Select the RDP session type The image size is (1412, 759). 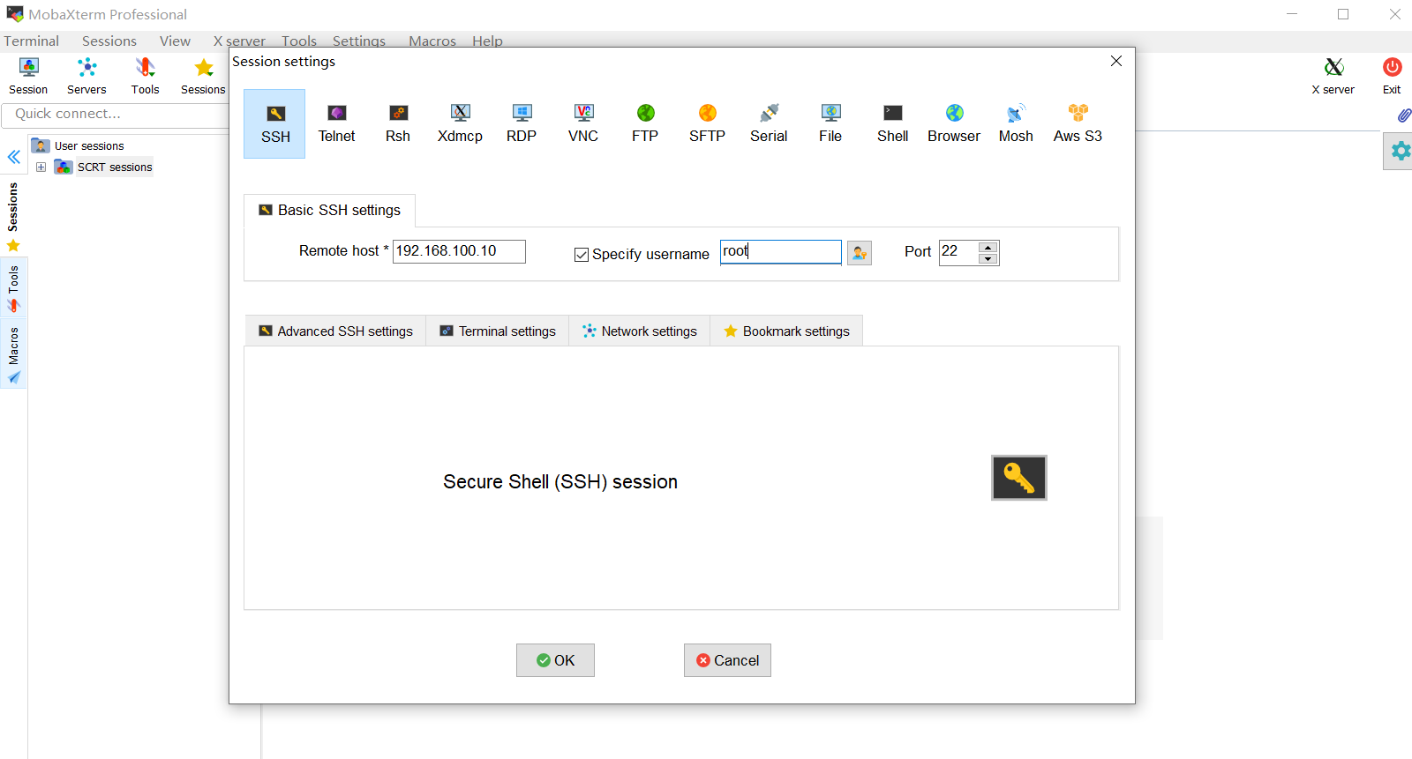522,124
